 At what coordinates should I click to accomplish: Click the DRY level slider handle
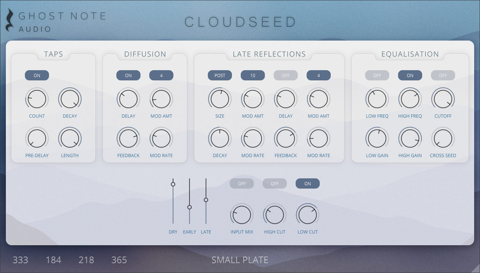click(173, 184)
